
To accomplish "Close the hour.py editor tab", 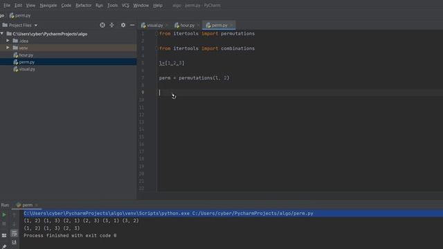I will [199, 25].
